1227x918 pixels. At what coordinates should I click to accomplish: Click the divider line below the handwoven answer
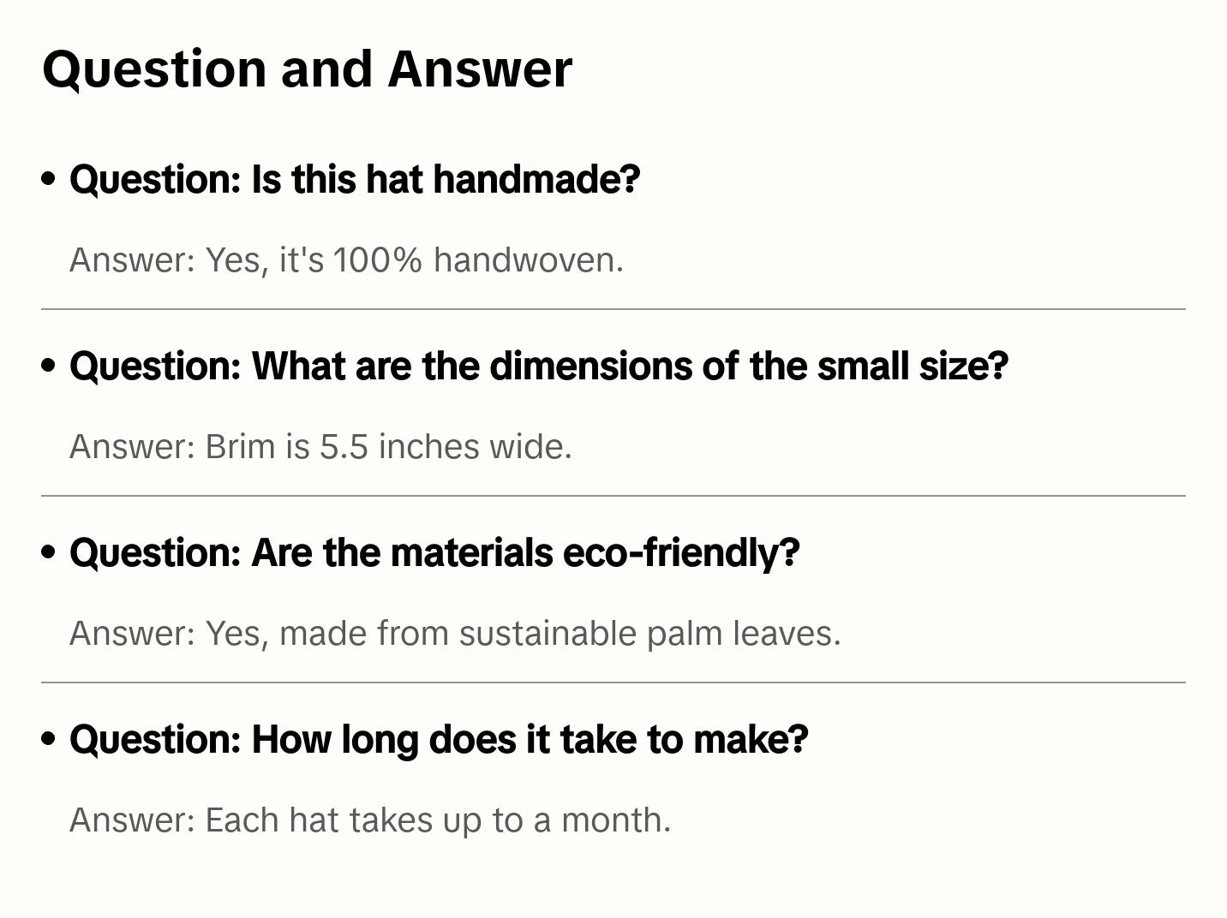coord(613,309)
